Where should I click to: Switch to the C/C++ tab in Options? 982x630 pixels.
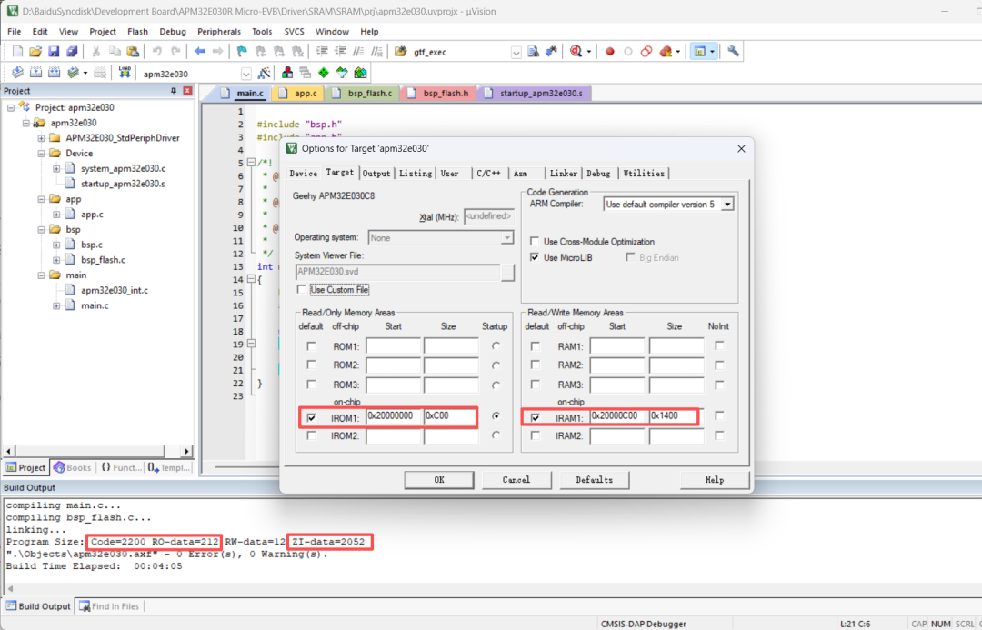pos(487,174)
